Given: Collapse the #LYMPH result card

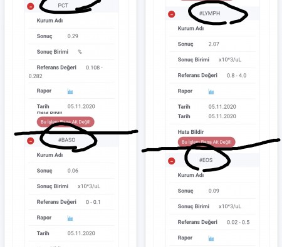Looking at the screenshot, I should pos(172,14).
